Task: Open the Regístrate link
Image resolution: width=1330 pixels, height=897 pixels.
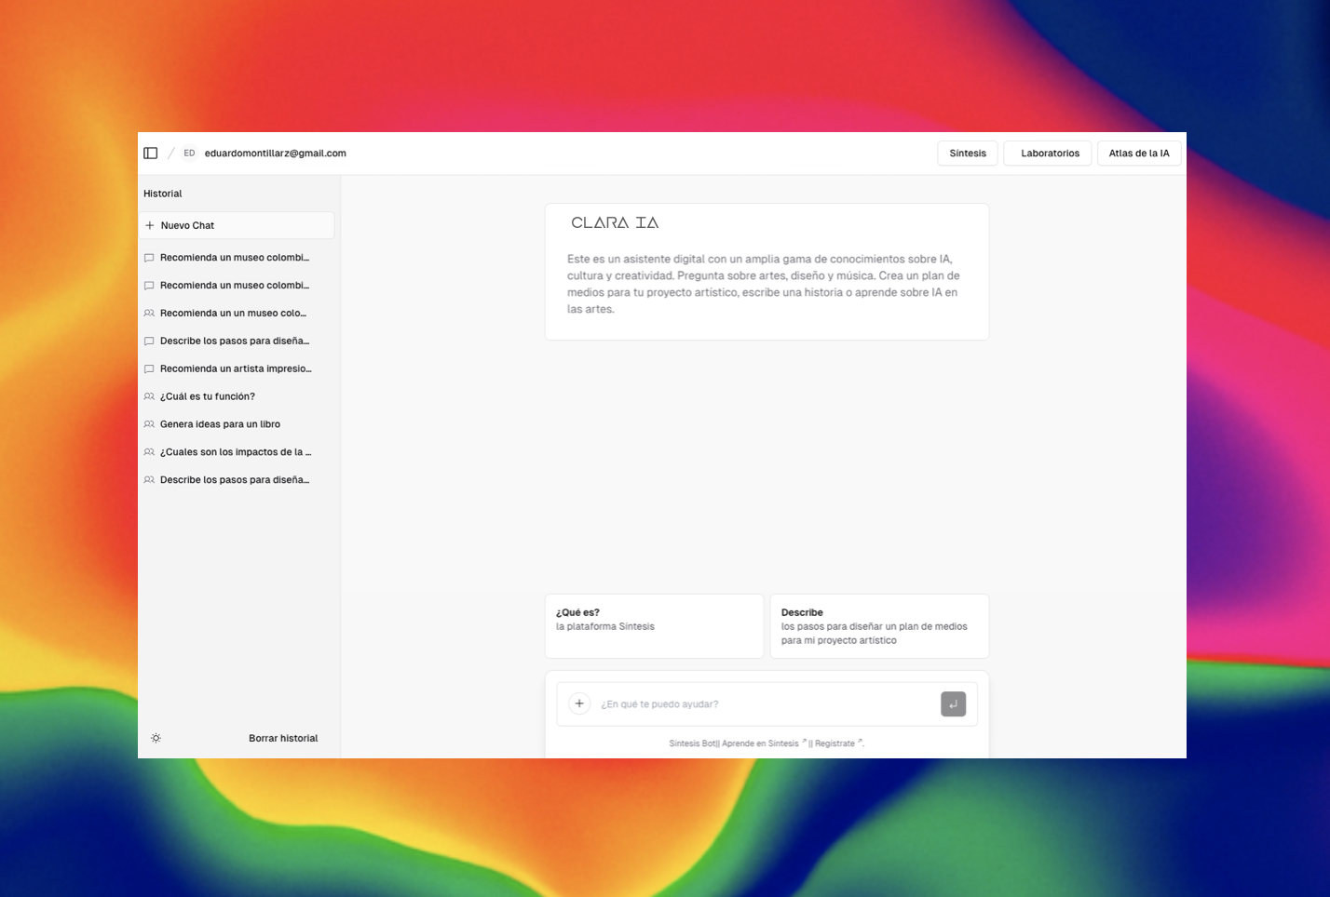Action: point(838,743)
